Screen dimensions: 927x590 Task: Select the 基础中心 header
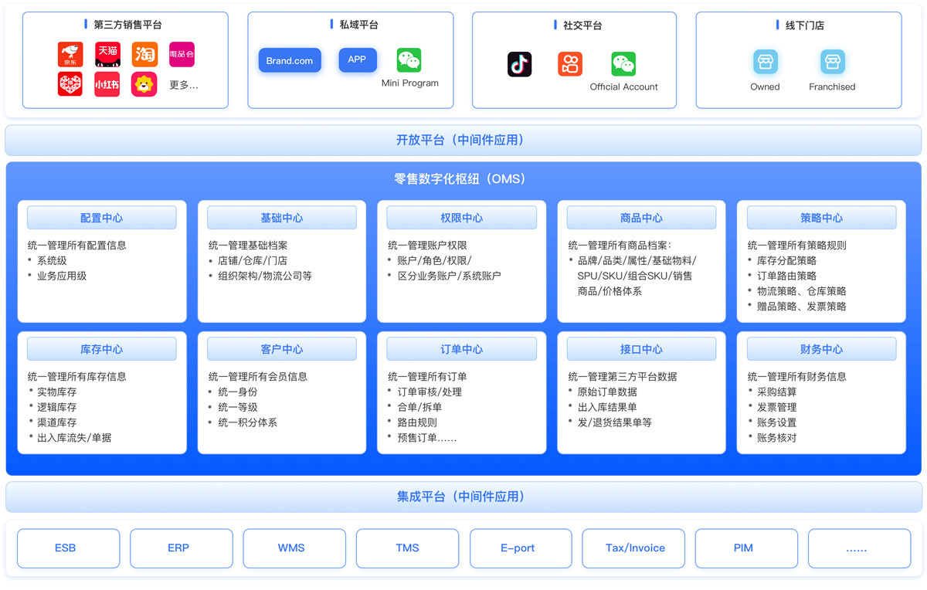pos(282,218)
